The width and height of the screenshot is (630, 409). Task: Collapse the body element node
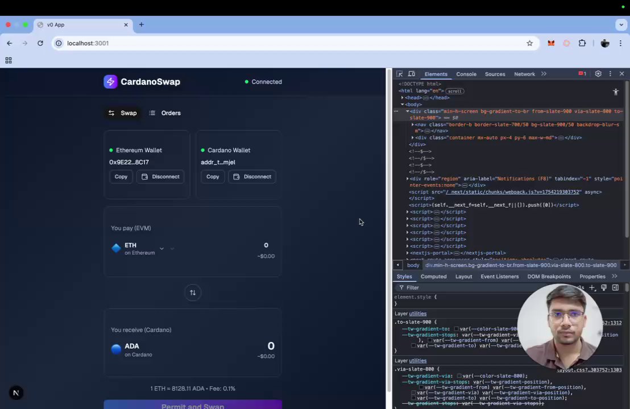click(x=402, y=105)
